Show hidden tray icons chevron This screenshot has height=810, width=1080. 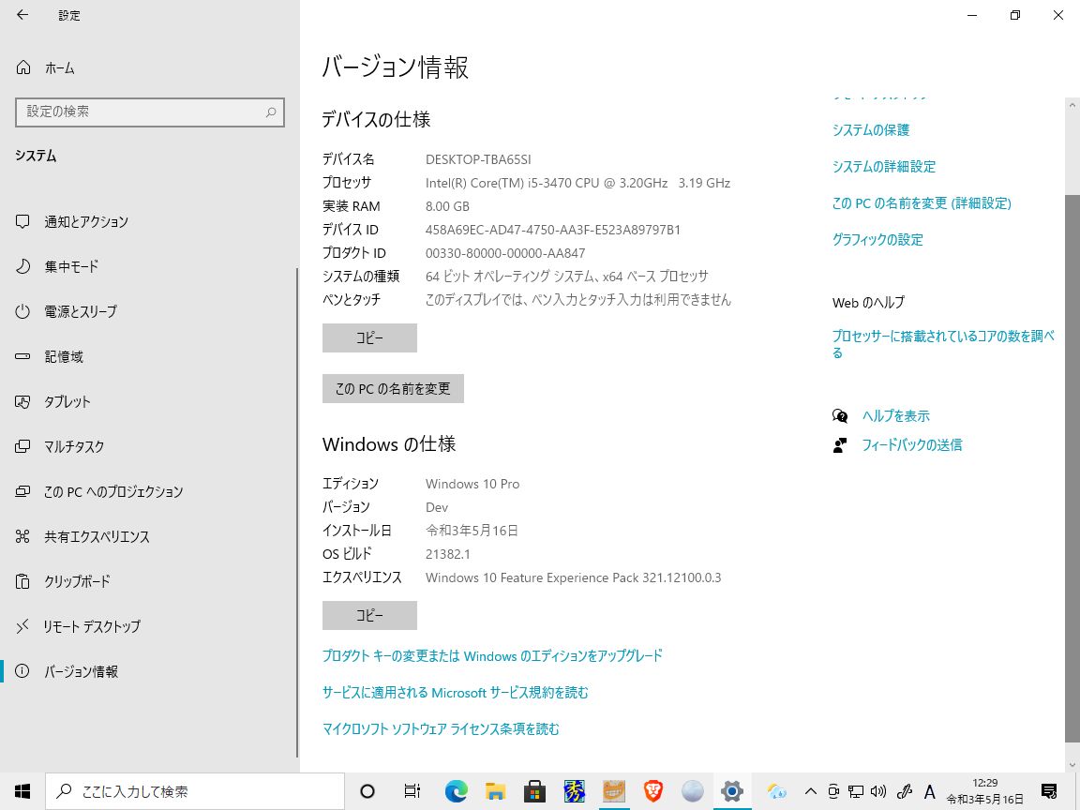click(811, 791)
